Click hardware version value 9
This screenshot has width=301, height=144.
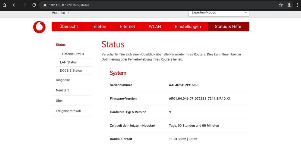170,112
